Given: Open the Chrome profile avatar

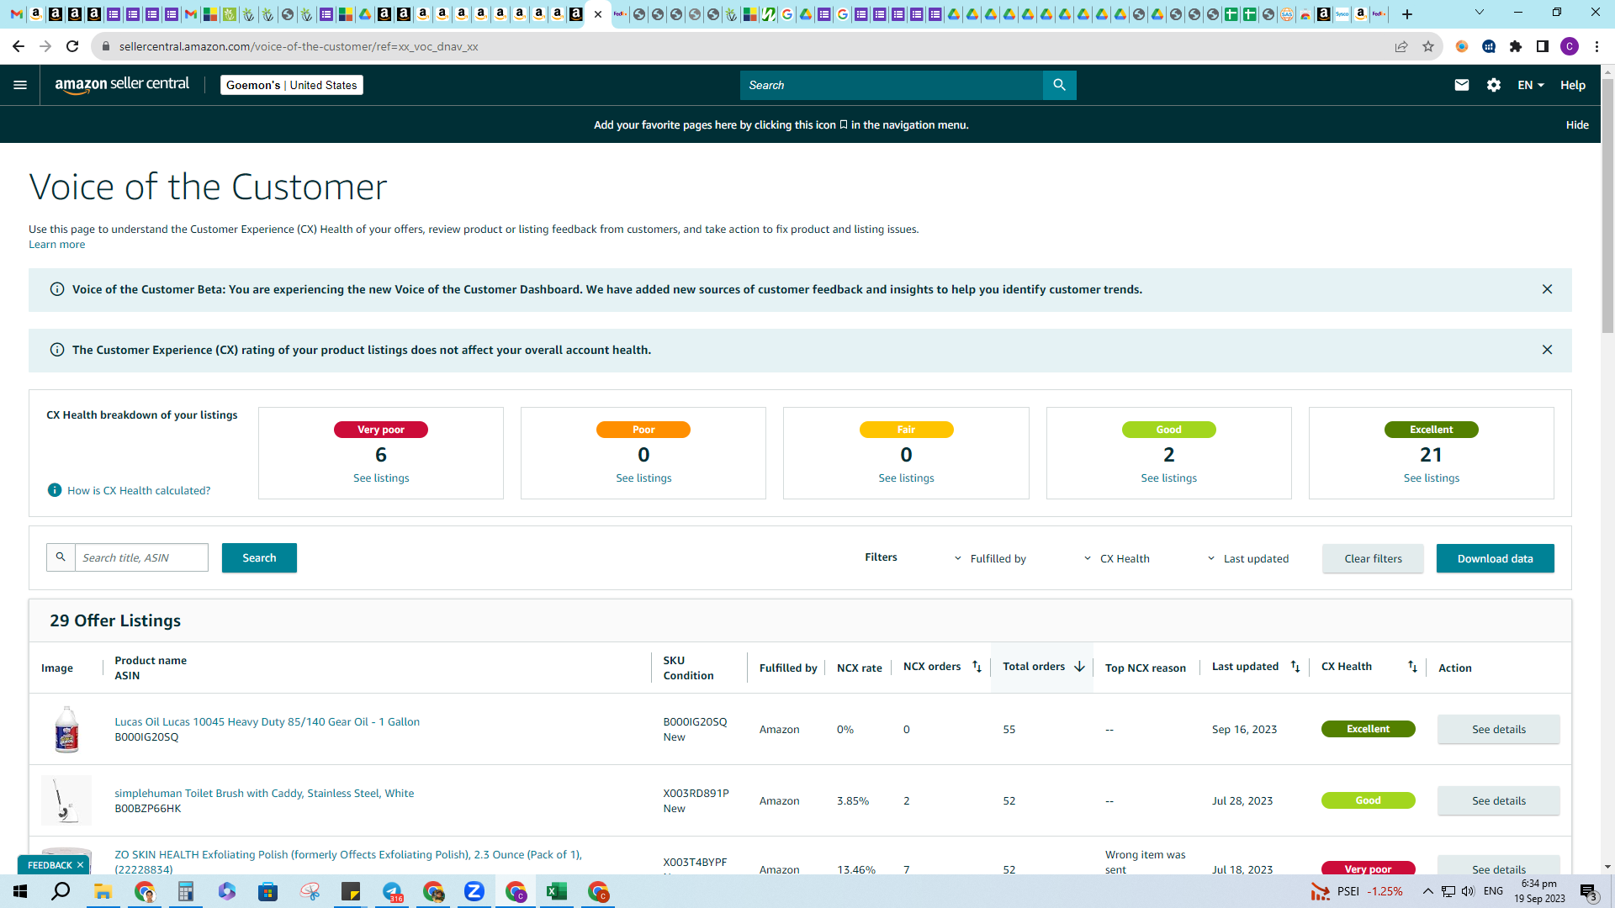Looking at the screenshot, I should click(x=1570, y=46).
